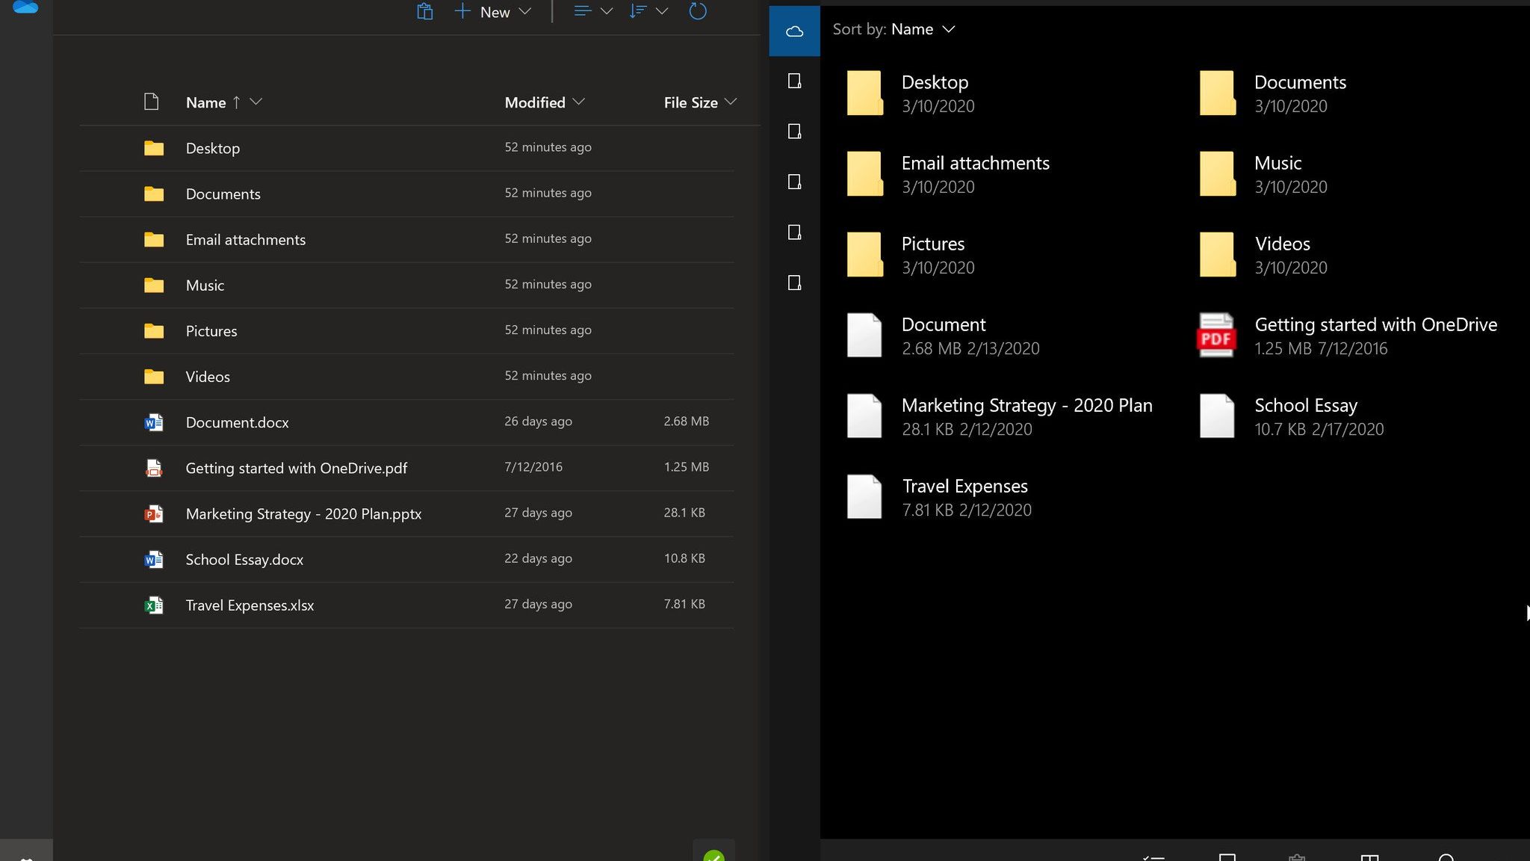
Task: Click the Name column header
Action: [x=205, y=102]
